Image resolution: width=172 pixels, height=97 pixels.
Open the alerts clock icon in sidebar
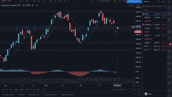(x=169, y=8)
